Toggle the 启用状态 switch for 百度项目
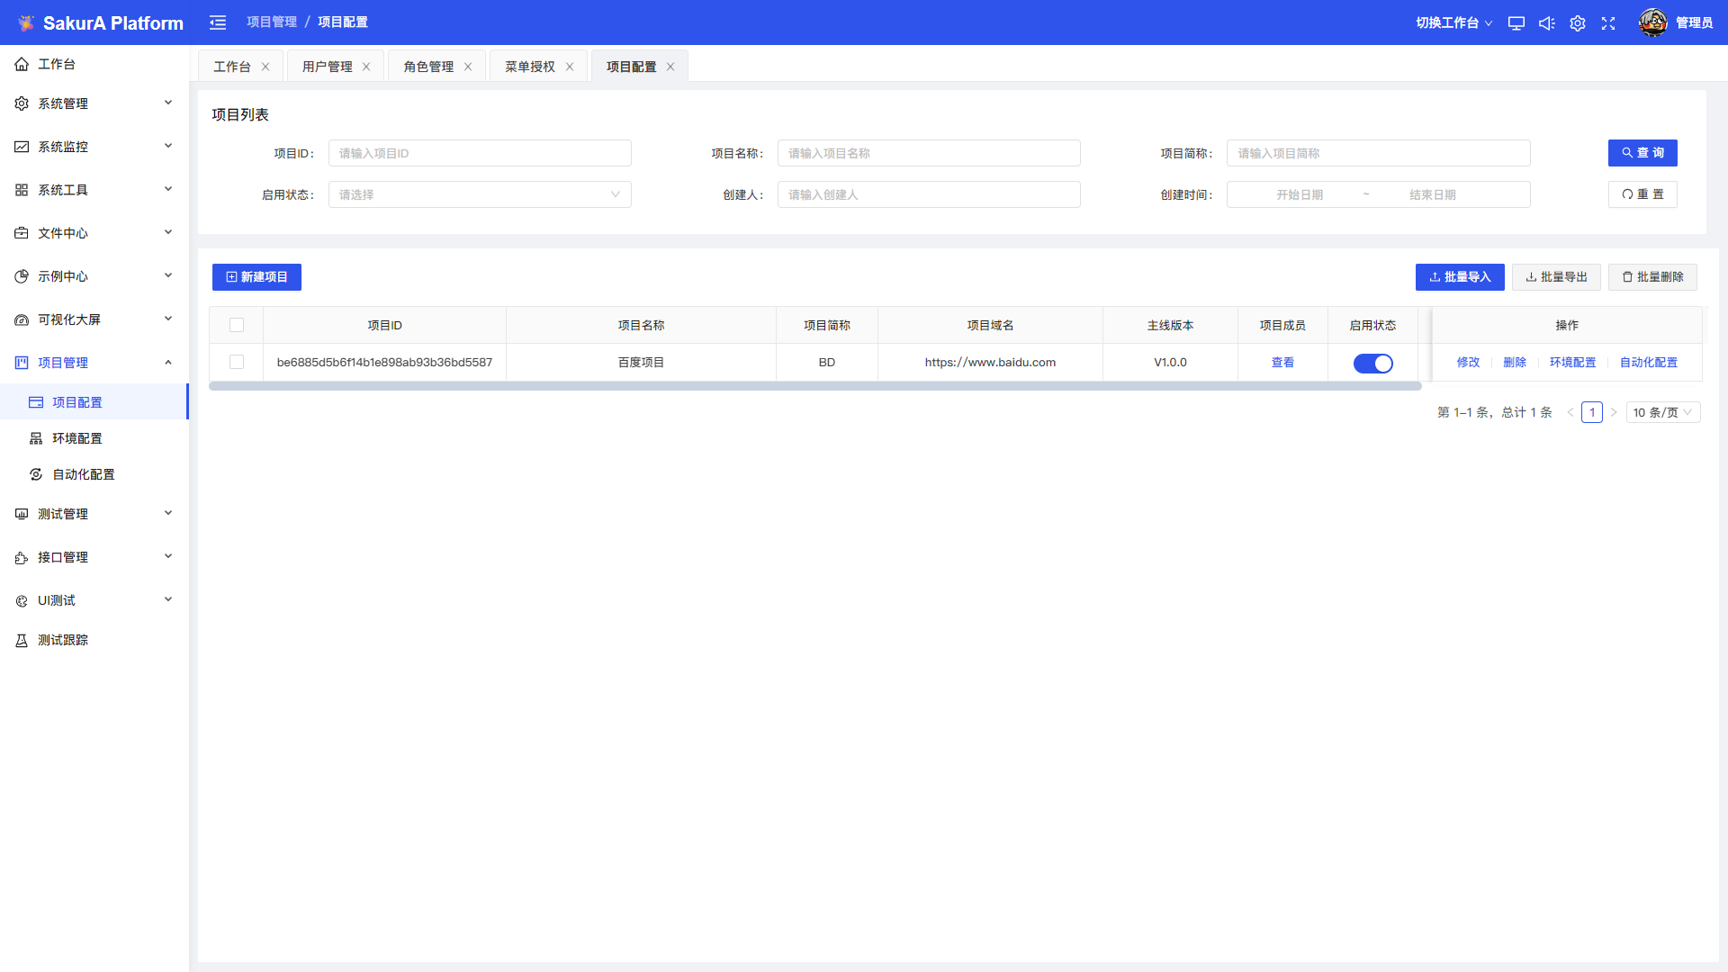 [x=1372, y=363]
